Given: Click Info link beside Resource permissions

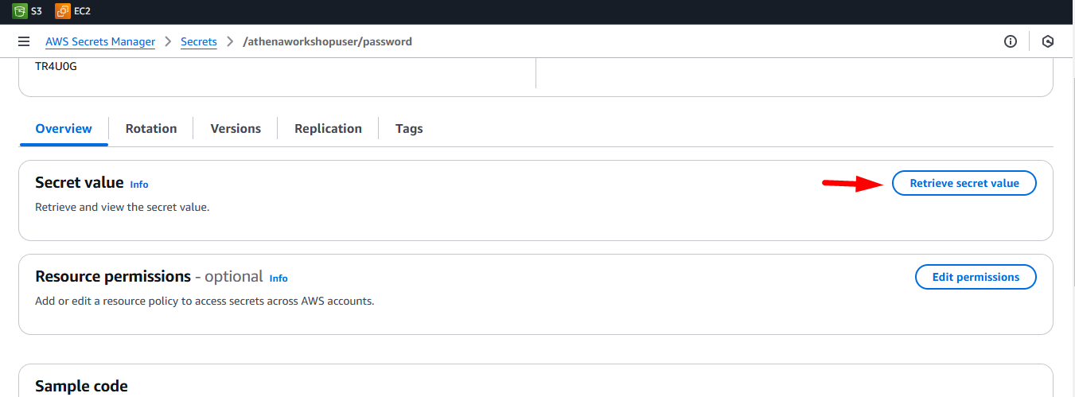Looking at the screenshot, I should pos(278,278).
